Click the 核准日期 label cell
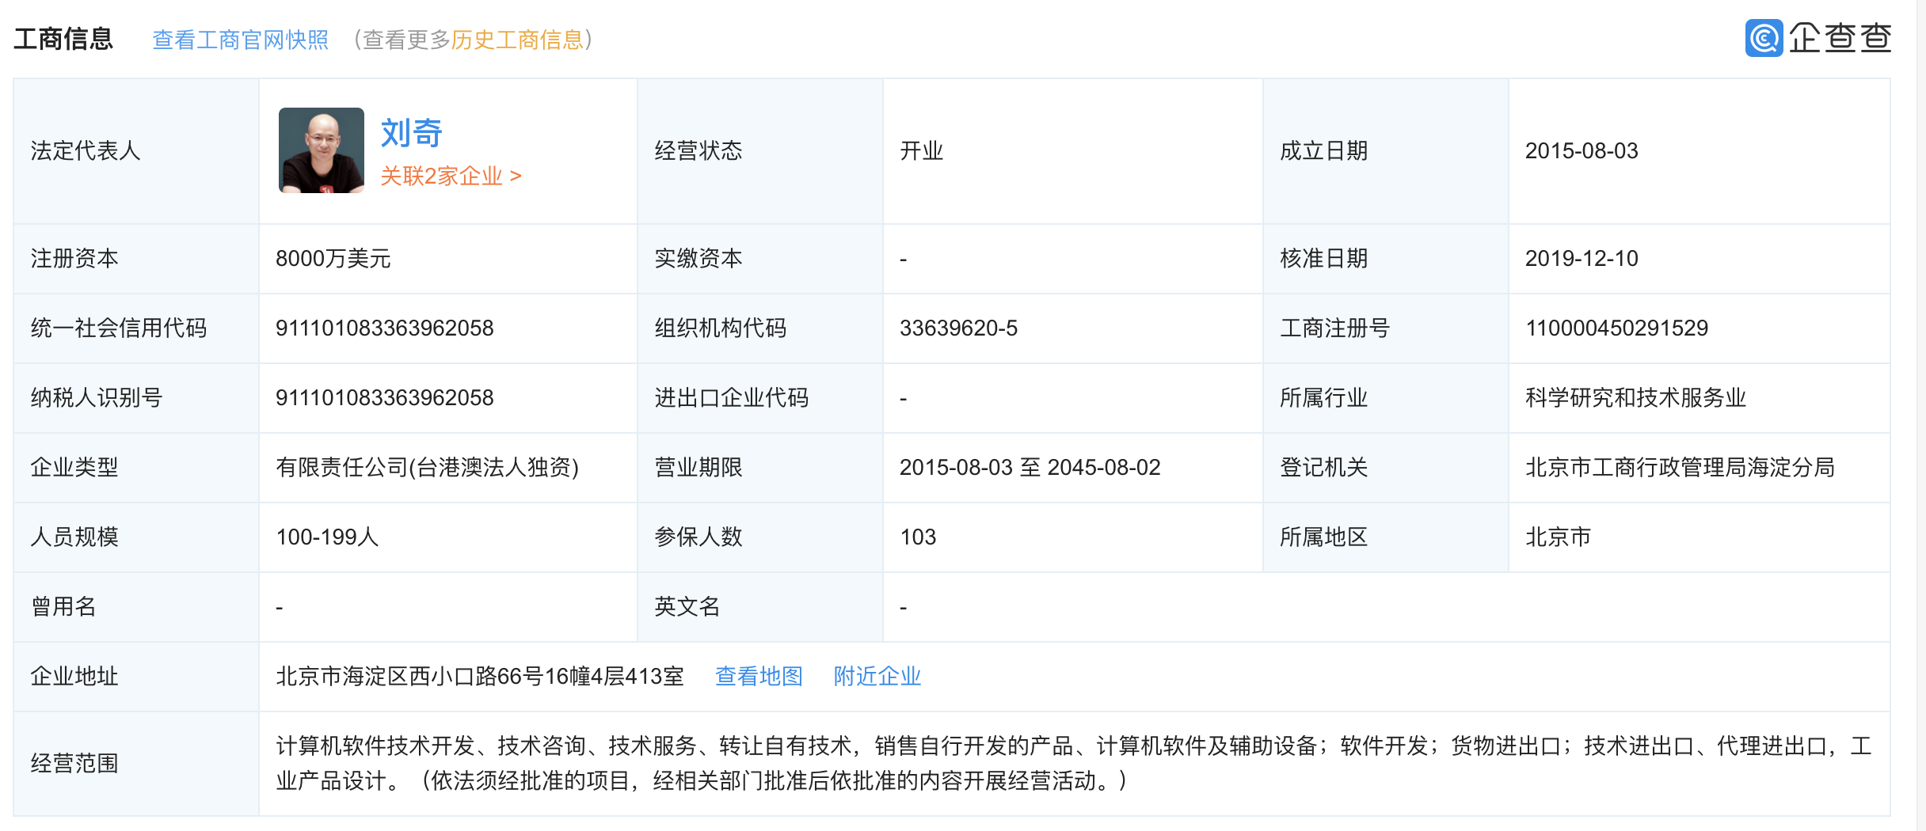This screenshot has width=1926, height=831. 1386,259
